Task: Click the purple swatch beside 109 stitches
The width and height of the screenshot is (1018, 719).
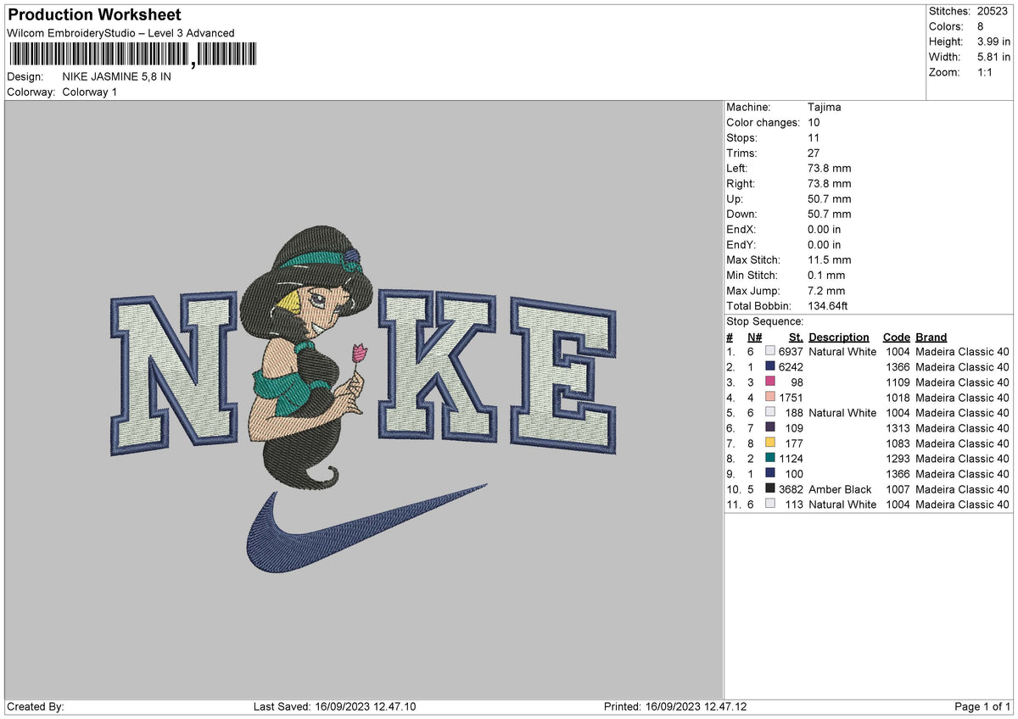Action: pyautogui.click(x=770, y=428)
